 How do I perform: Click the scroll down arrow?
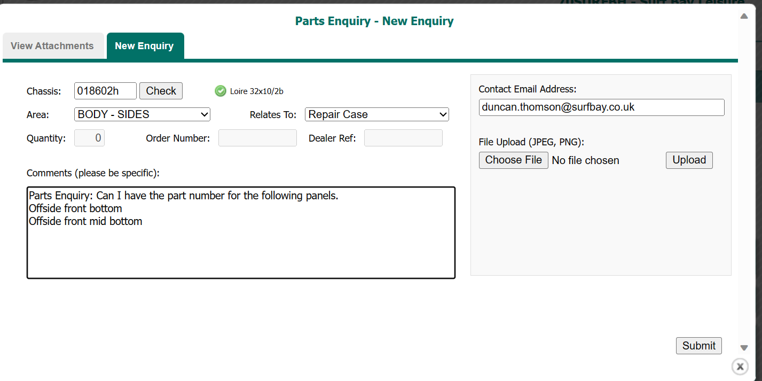pyautogui.click(x=744, y=348)
